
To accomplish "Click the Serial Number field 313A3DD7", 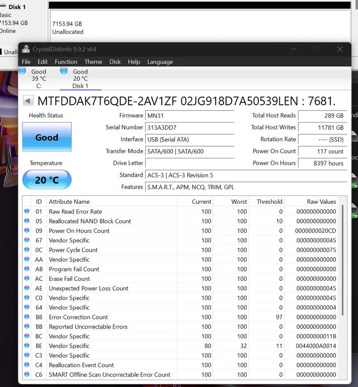I will click(190, 128).
